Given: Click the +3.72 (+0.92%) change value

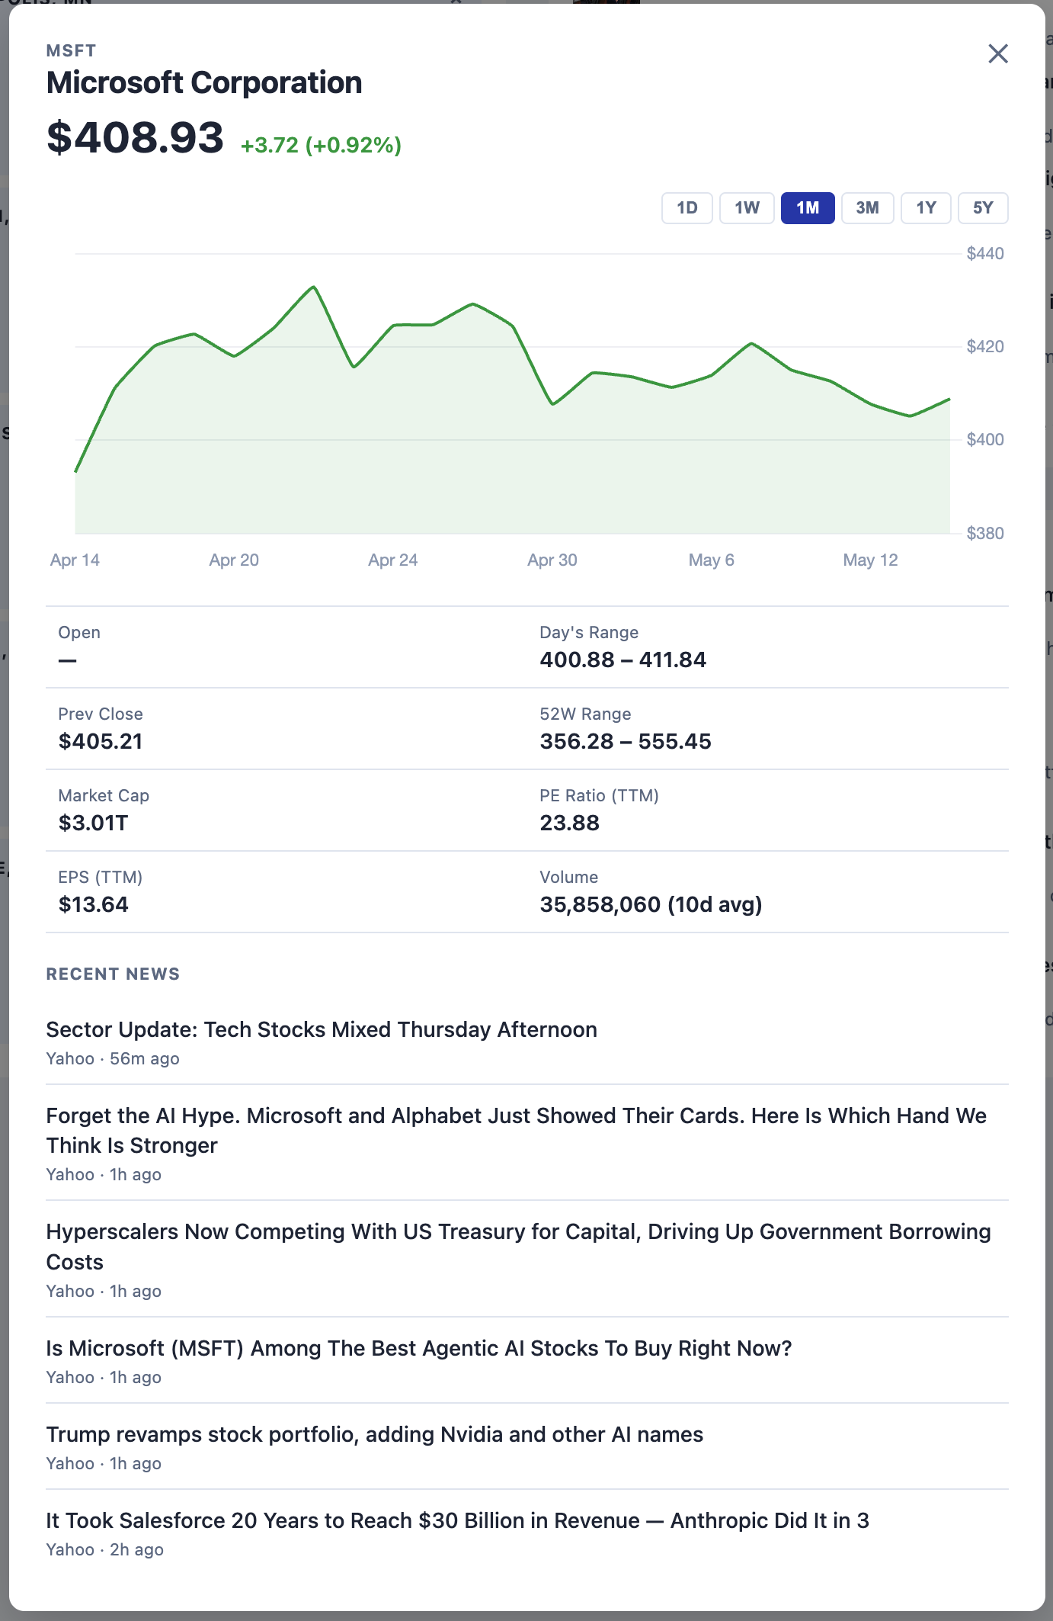Looking at the screenshot, I should 321,145.
